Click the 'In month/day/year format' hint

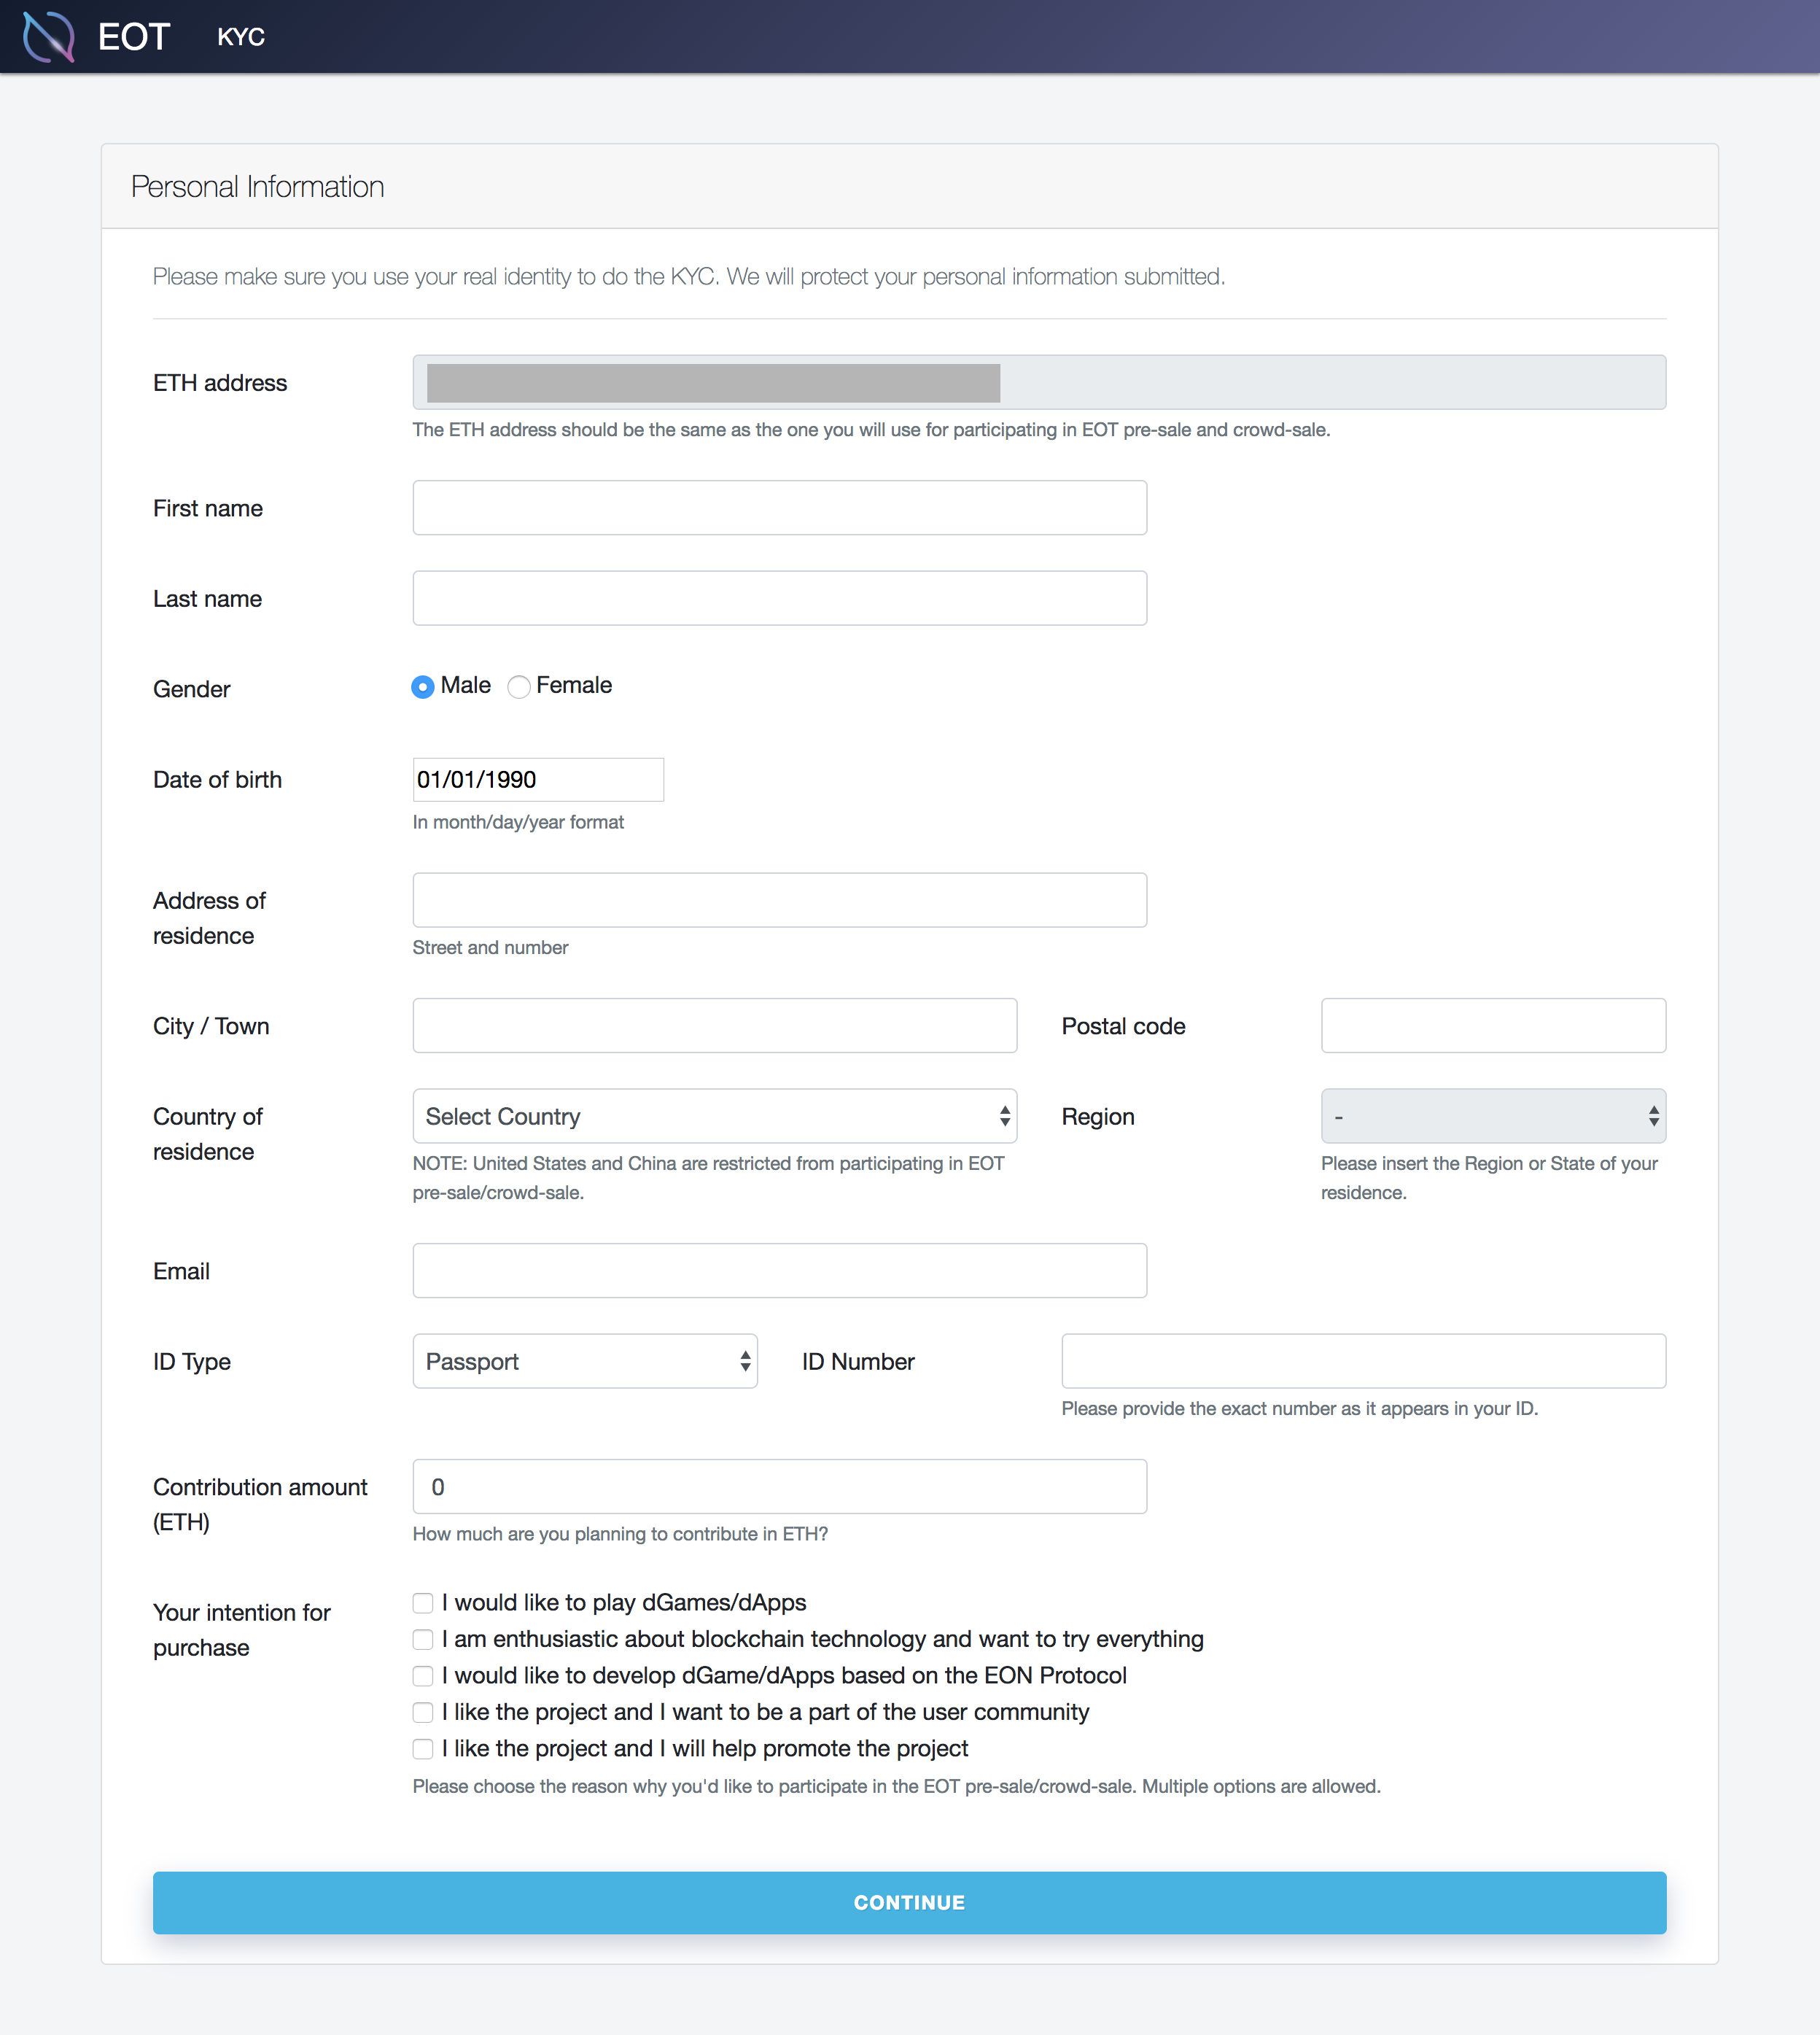[x=518, y=823]
